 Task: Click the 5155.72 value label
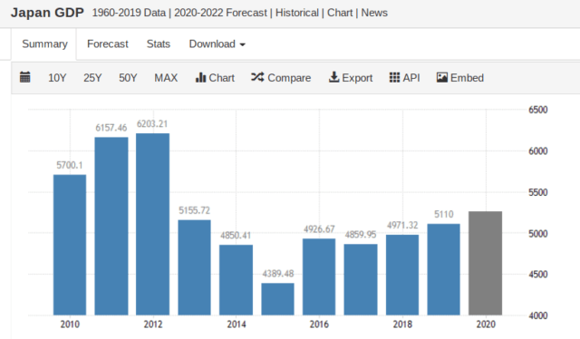194,210
